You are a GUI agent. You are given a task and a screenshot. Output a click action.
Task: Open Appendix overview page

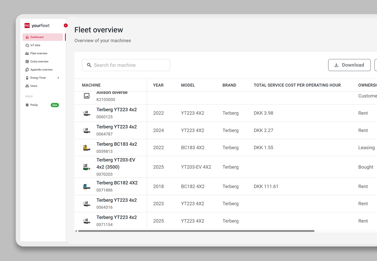[41, 70]
